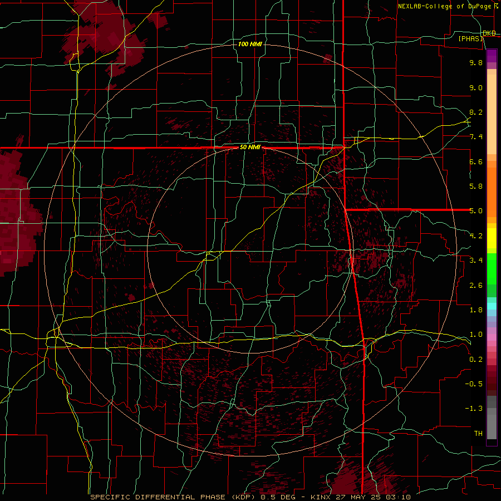Image resolution: width=501 pixels, height=501 pixels.
Task: Click the 1.0 value on the color scale
Action: (476, 335)
